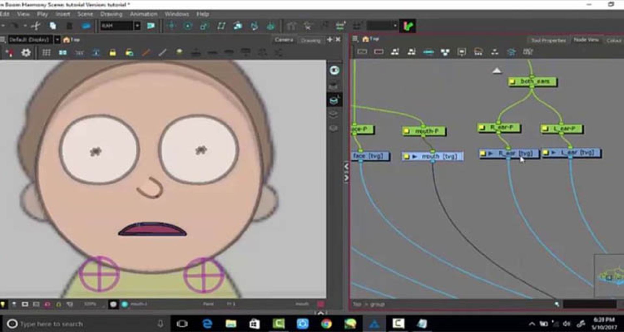Toggle the enable square on R_ear [tvg] node
624x332 pixels.
pos(483,153)
